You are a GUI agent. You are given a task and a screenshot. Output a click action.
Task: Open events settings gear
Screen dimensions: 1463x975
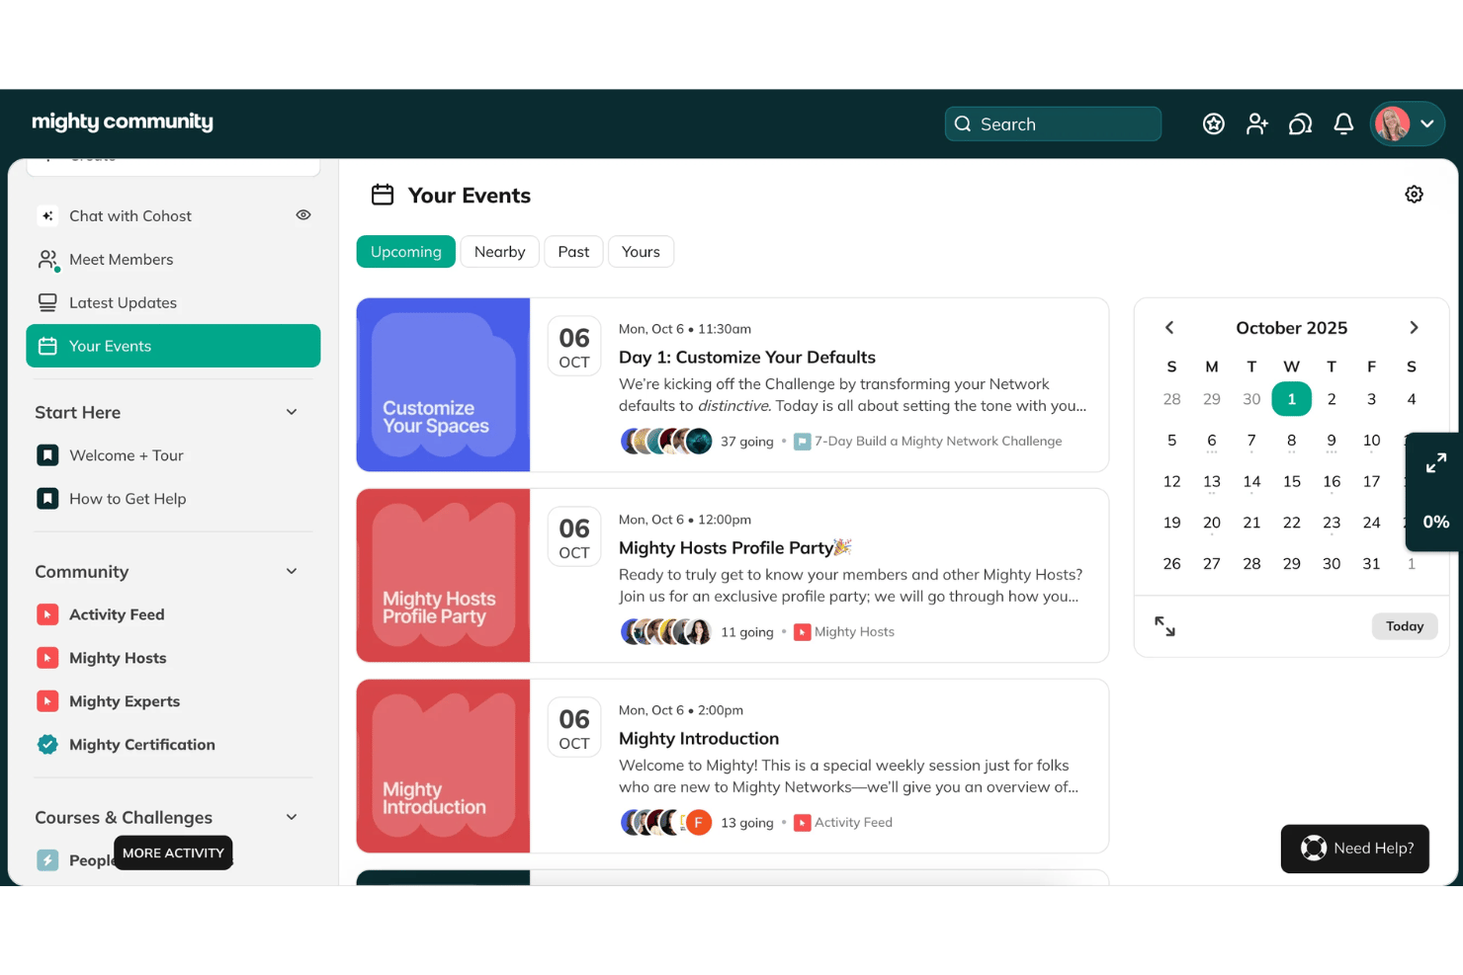(1415, 195)
